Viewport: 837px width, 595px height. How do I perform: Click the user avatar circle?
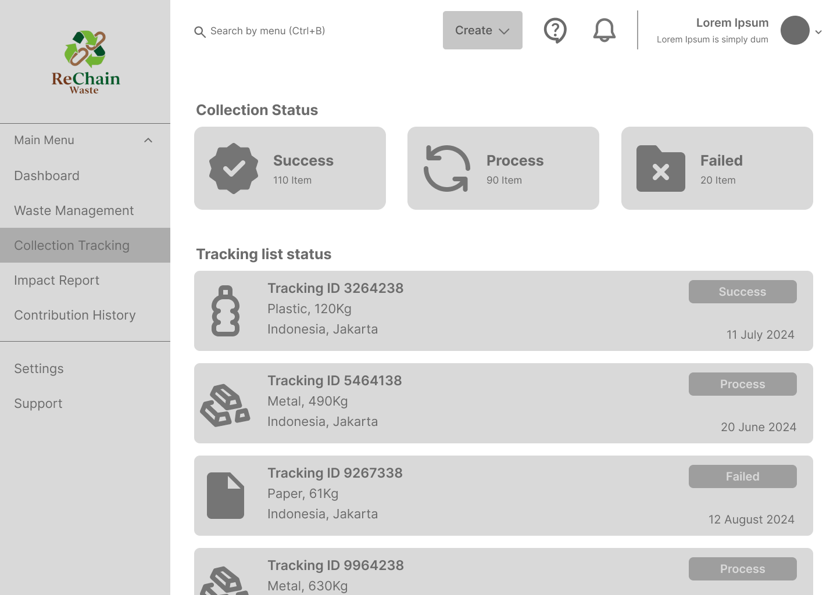coord(795,30)
